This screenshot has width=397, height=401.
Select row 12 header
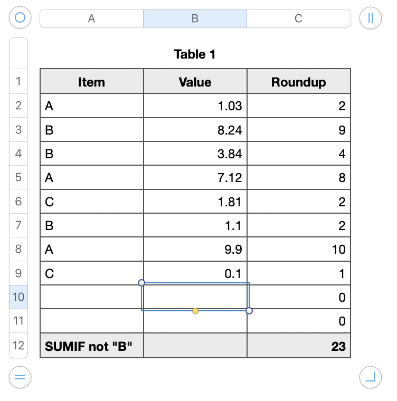pyautogui.click(x=18, y=345)
